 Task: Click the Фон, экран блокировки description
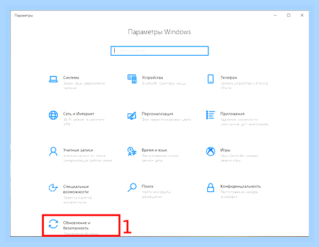pos(166,120)
